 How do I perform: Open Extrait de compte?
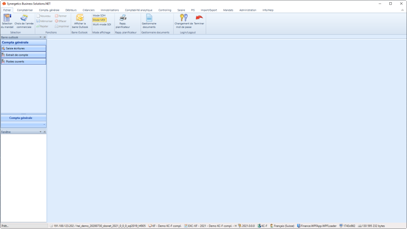pos(24,55)
